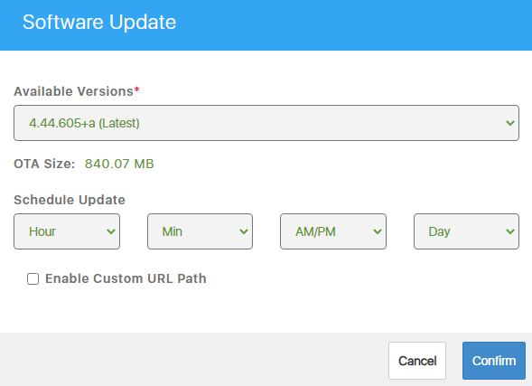Confirm the software update
Viewport: 532px width, 386px height.
pos(494,361)
